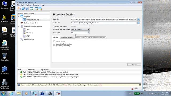Open the Recycle Bin
The image size is (171, 96).
coord(5,57)
